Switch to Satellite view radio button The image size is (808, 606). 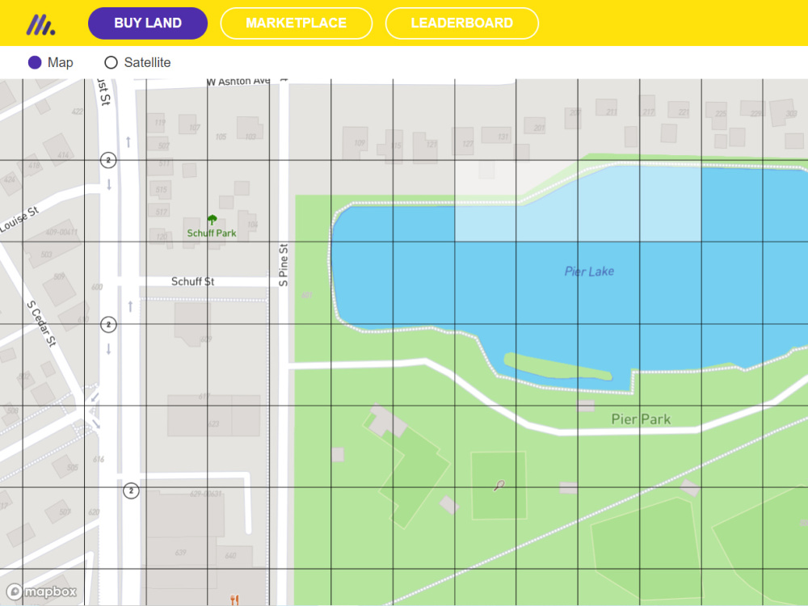111,62
